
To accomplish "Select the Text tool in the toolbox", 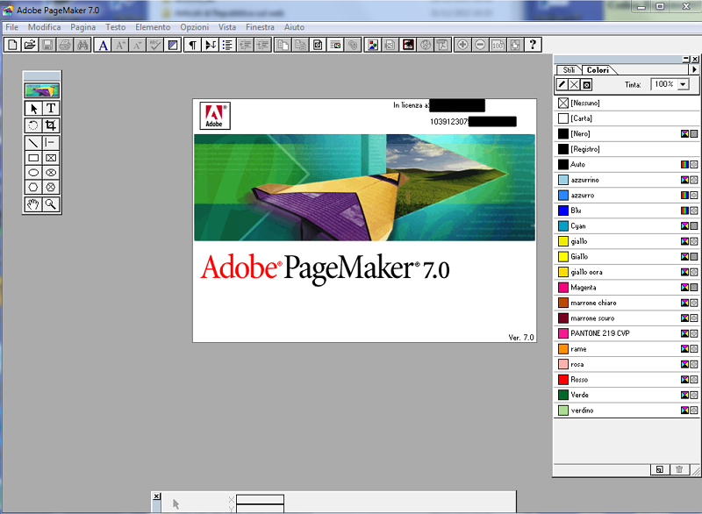I will (51, 108).
